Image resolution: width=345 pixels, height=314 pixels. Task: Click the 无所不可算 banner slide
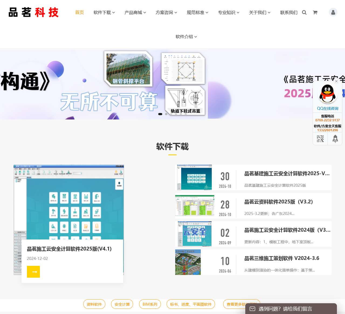(x=109, y=102)
